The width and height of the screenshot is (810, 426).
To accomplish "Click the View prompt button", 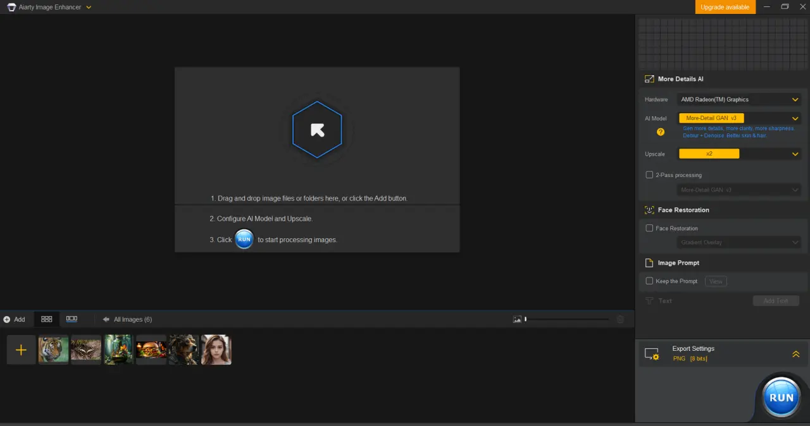I will tap(716, 281).
